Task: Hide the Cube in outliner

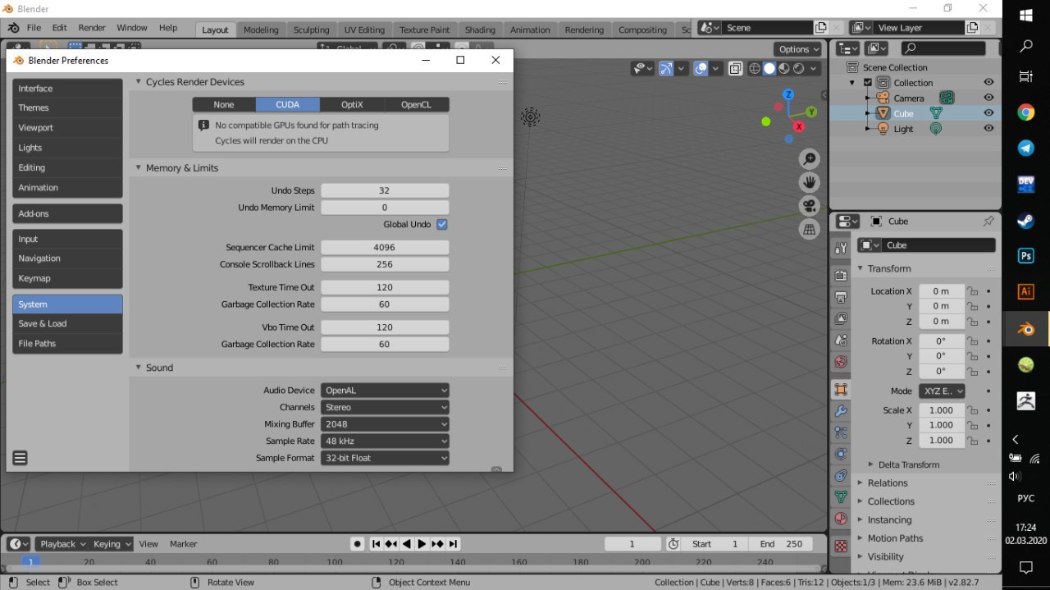Action: [x=988, y=113]
